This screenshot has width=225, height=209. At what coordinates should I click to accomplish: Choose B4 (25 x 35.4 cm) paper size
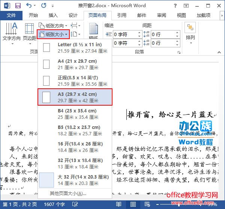(x=75, y=114)
